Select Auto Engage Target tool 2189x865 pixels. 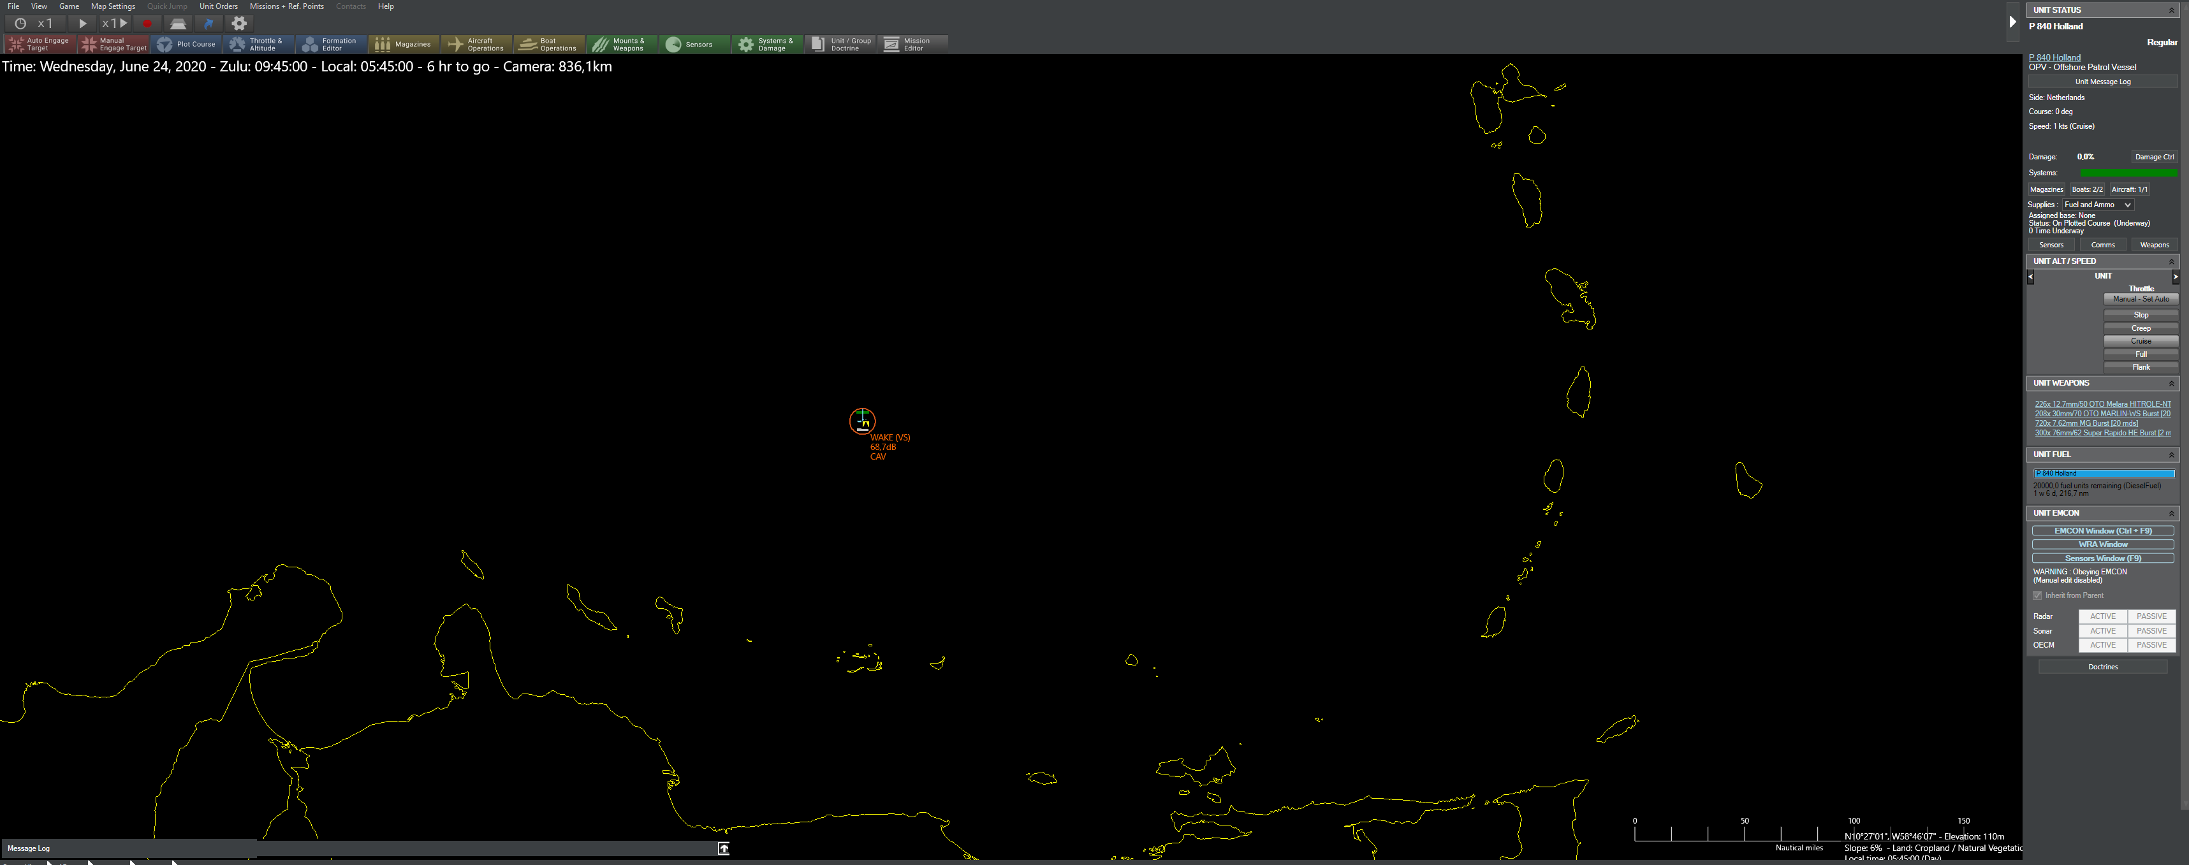(41, 44)
